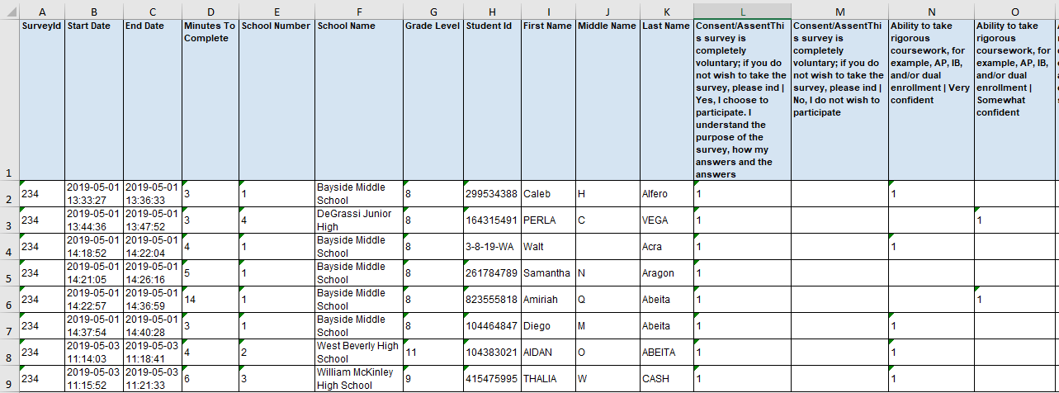Select row 5 header

(9, 273)
